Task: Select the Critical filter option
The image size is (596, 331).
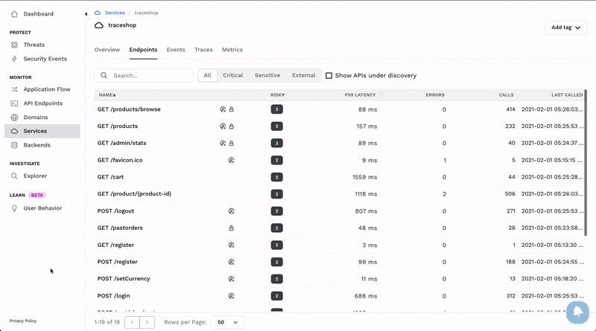Action: pyautogui.click(x=232, y=76)
